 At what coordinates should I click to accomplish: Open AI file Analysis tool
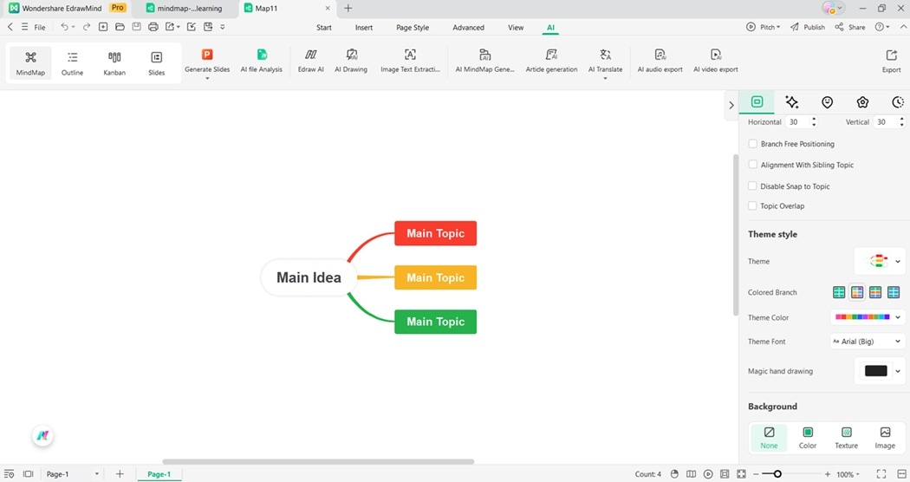tap(261, 61)
